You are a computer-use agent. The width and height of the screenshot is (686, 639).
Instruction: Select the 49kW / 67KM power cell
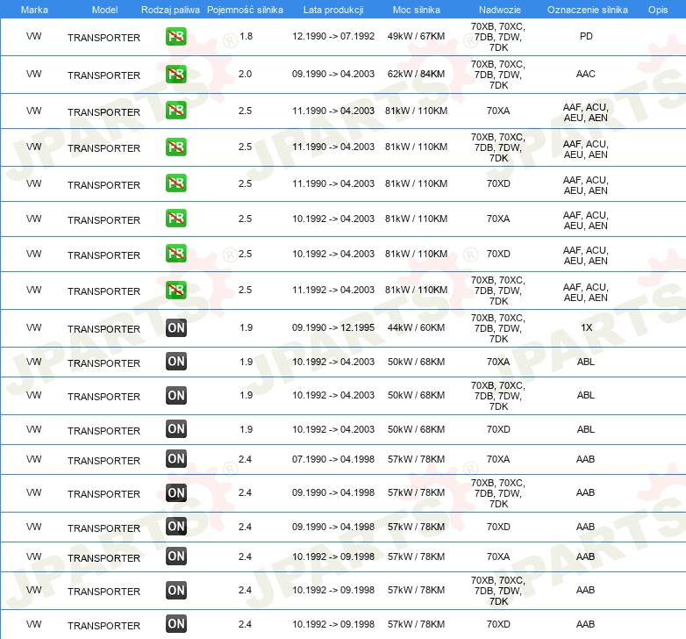416,36
